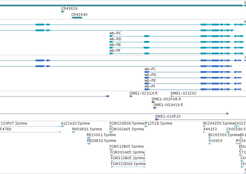Select the light-blue glyph under RH39691.5prime

click(x=74, y=132)
